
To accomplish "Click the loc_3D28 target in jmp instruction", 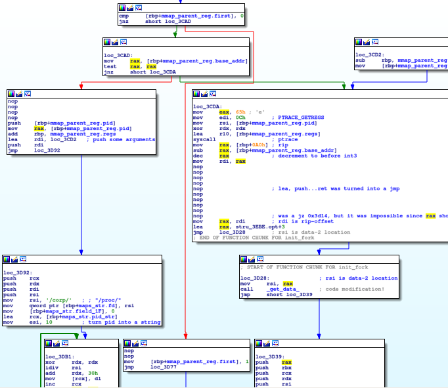I will pos(231,232).
